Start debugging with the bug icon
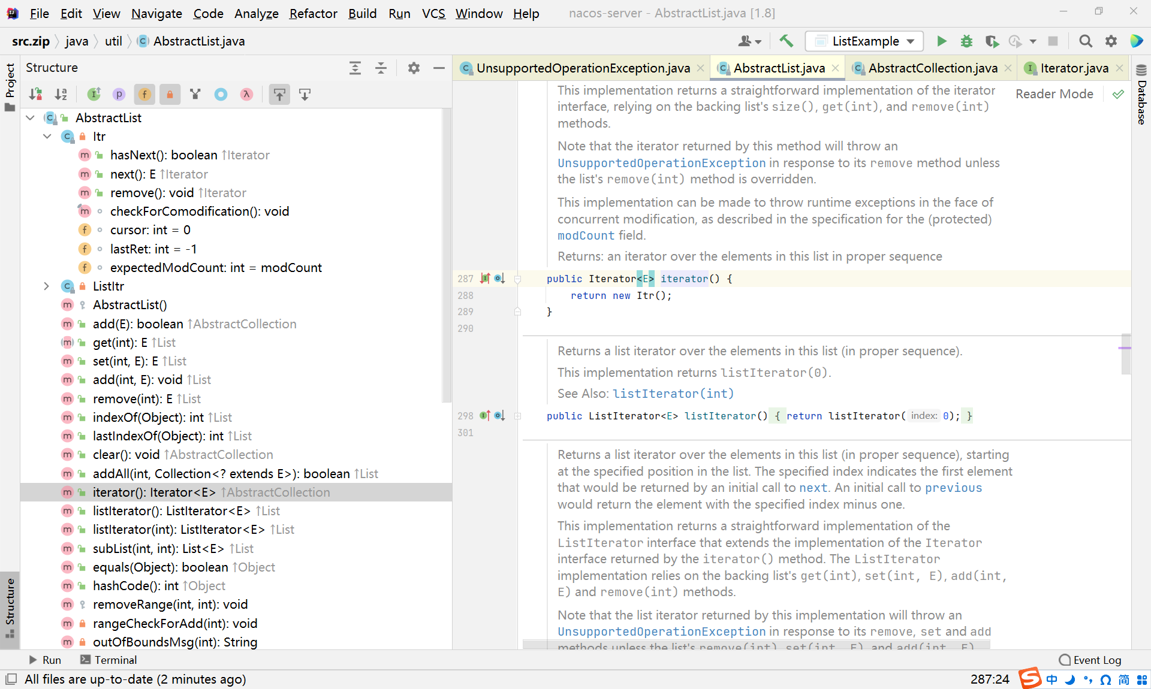This screenshot has width=1151, height=689. [966, 41]
